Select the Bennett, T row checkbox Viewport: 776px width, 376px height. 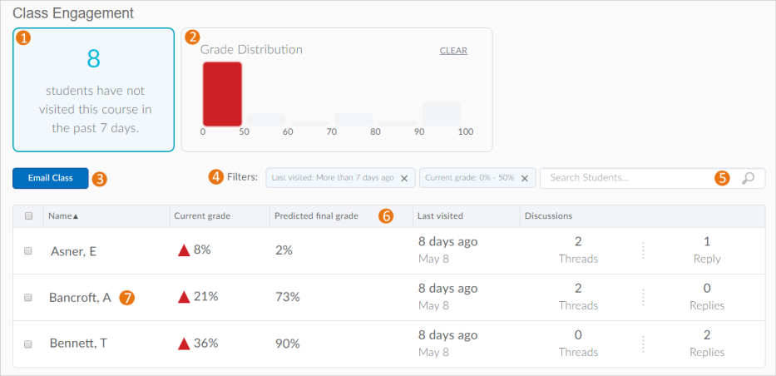coord(28,344)
